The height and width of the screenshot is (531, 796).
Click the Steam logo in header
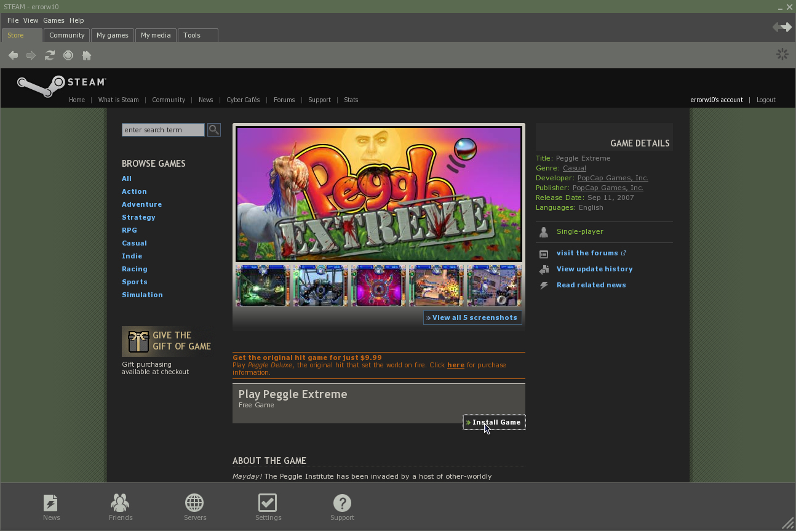[62, 86]
